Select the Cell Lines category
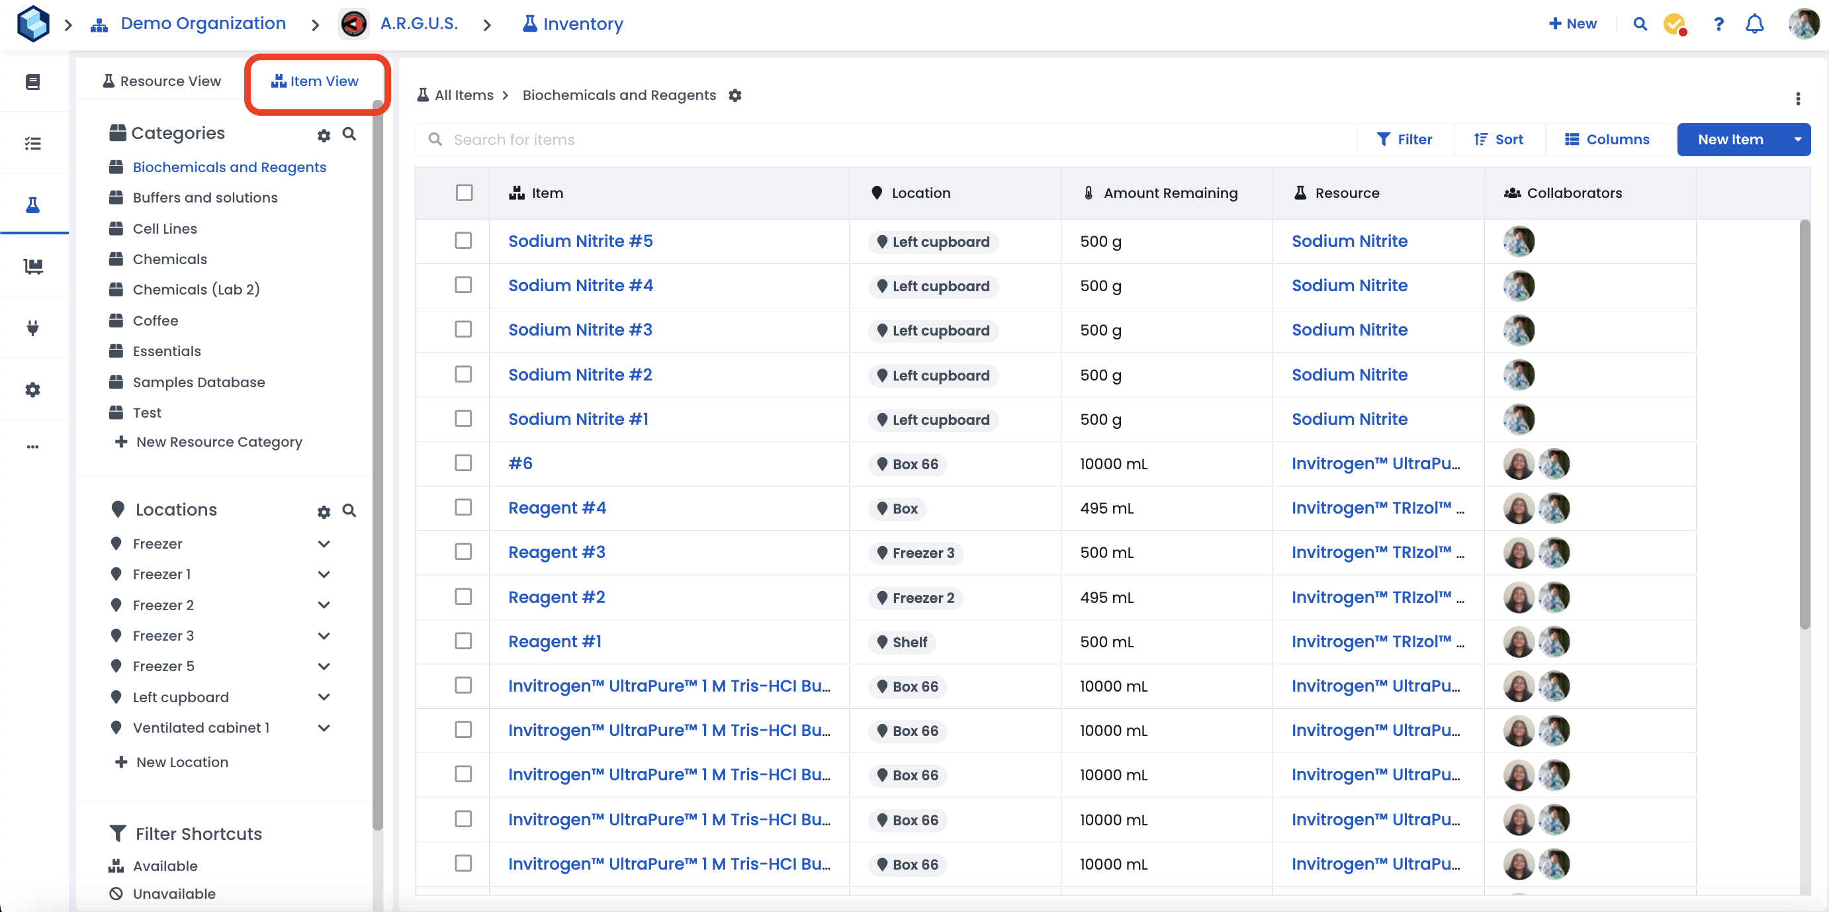Image resolution: width=1829 pixels, height=912 pixels. (x=165, y=229)
